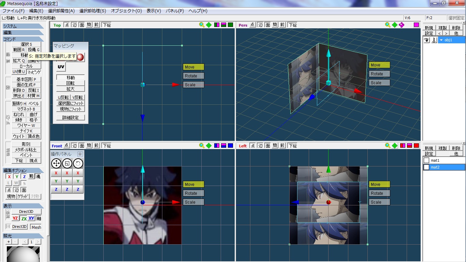This screenshot has width=466, height=262.
Task: Click the red X button under the move icon
Action: click(56, 173)
